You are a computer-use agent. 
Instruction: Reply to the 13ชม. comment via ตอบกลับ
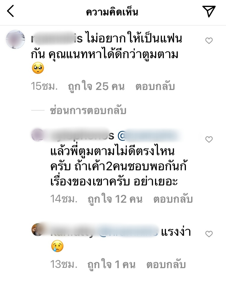166,265
